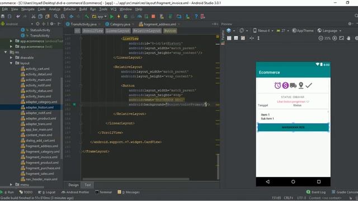Click the editor horizontal scrollbar
The image size is (358, 201).
(135, 179)
